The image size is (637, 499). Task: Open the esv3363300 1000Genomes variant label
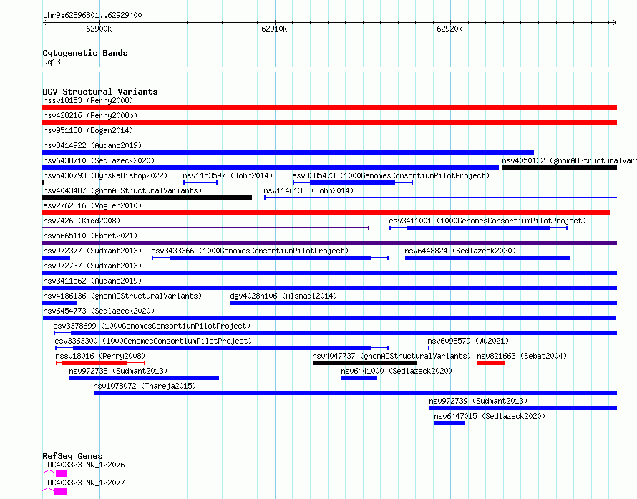(x=153, y=341)
